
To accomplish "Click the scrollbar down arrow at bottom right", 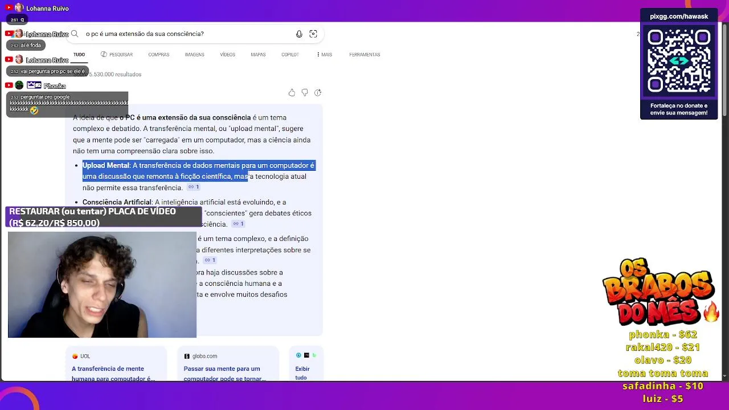I will pyautogui.click(x=724, y=376).
